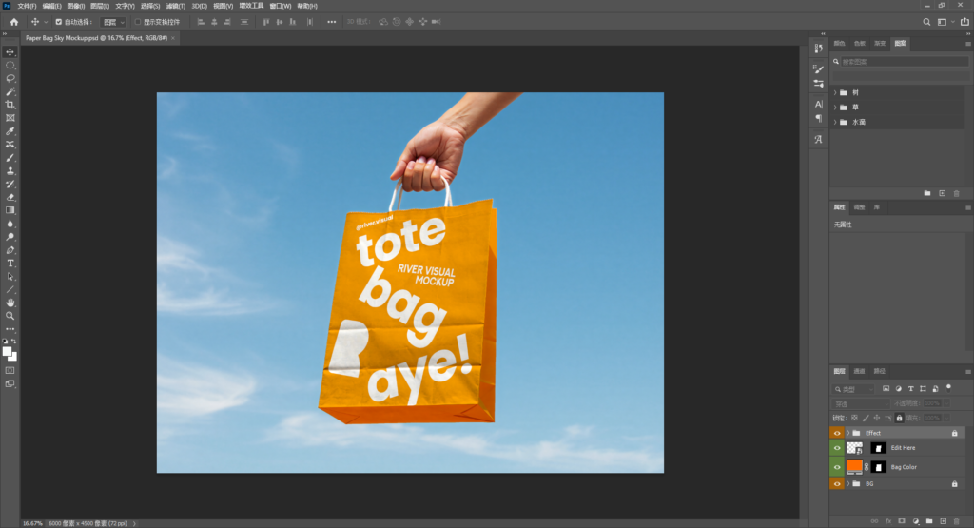This screenshot has height=528, width=974.
Task: Hide the Edit Here layer
Action: (837, 448)
